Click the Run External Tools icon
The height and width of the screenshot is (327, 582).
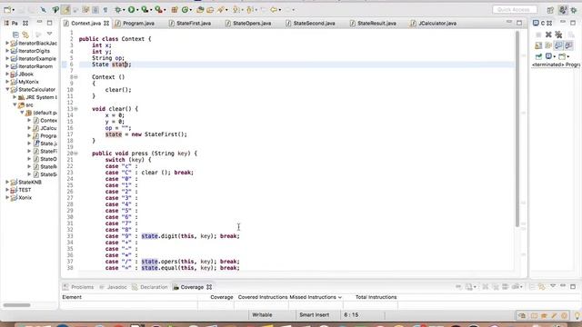158,10
